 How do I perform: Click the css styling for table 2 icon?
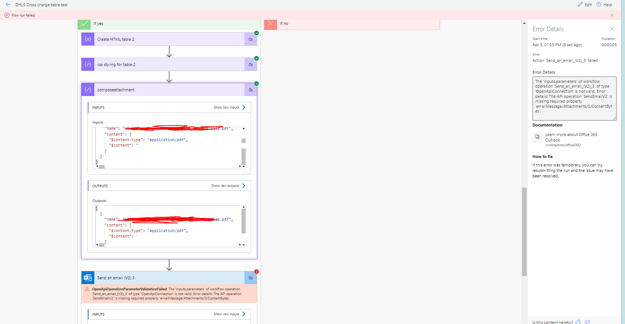(88, 65)
